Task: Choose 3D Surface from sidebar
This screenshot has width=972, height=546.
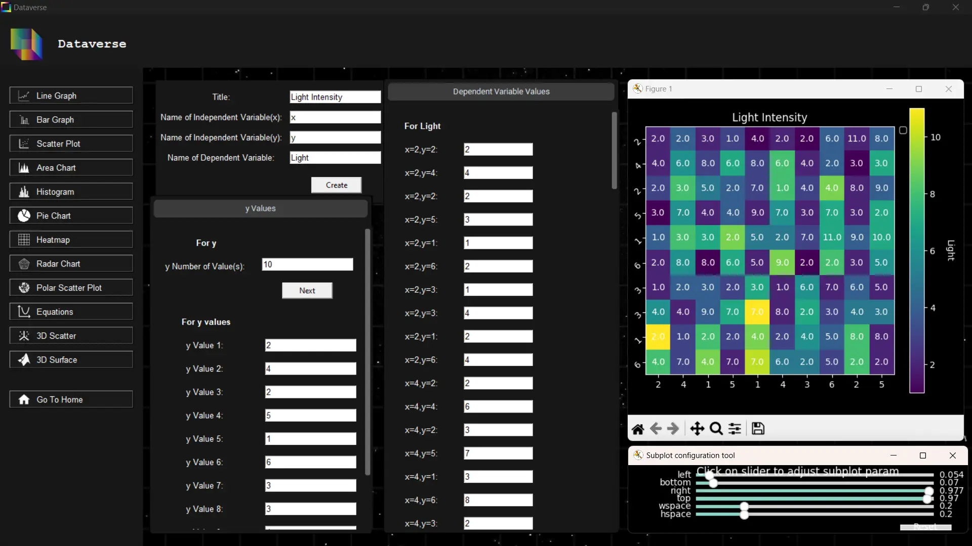Action: tap(71, 360)
